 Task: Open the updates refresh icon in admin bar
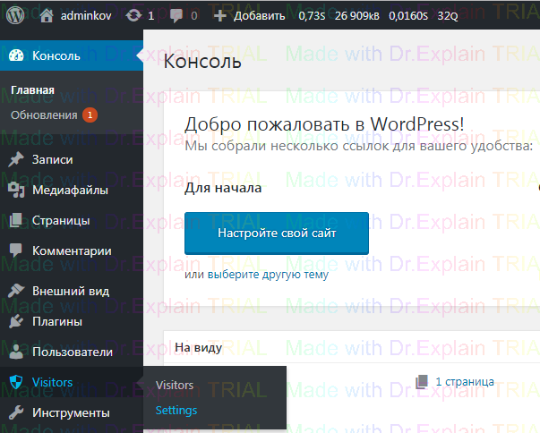[x=133, y=15]
